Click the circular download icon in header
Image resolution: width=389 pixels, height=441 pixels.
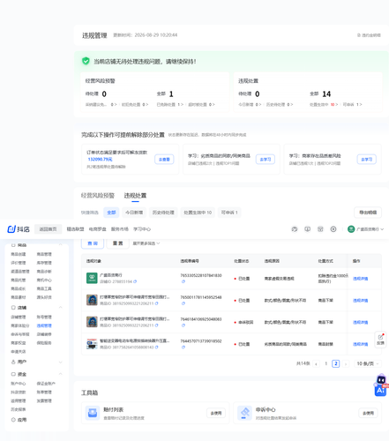tap(333, 229)
